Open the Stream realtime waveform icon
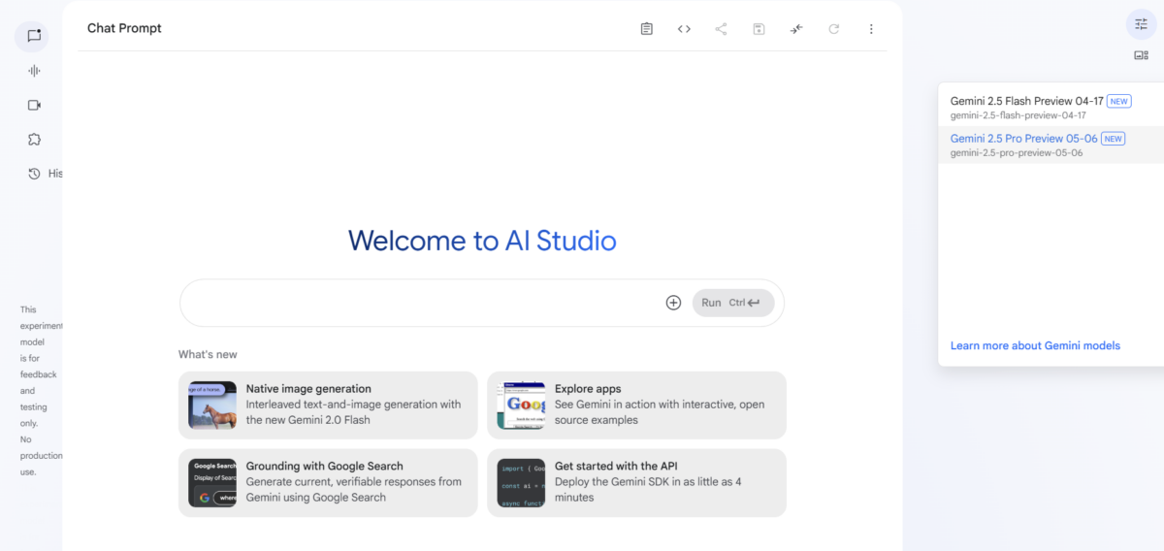Screen dimensions: 1164x551 click(34, 71)
